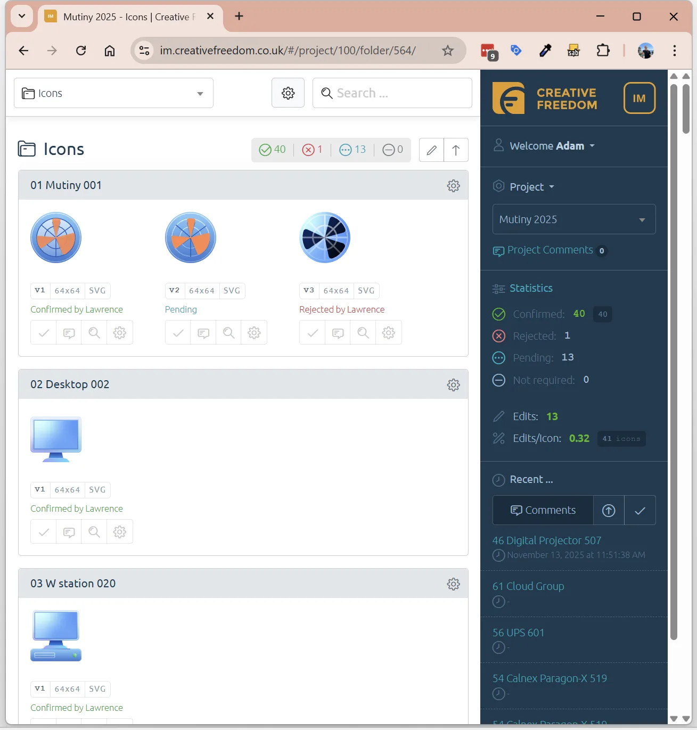Toggle the Confirmed (40) filter

coord(272,150)
